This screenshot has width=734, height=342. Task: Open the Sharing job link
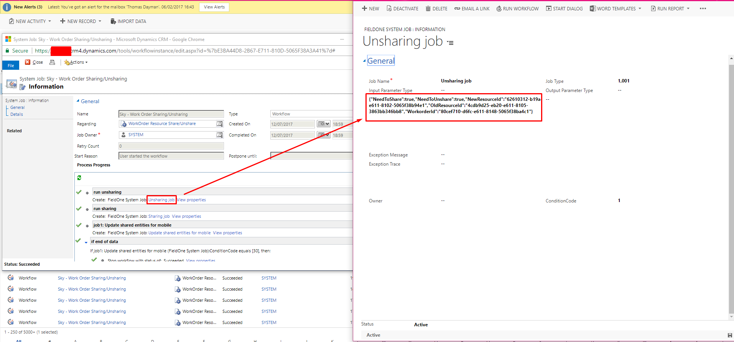tap(159, 216)
